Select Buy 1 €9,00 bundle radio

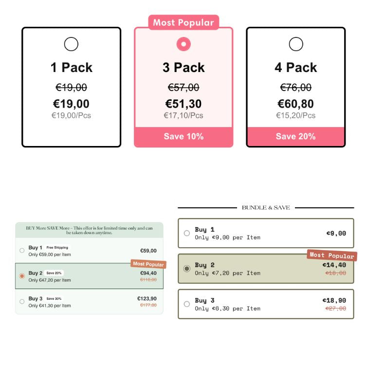tap(187, 233)
